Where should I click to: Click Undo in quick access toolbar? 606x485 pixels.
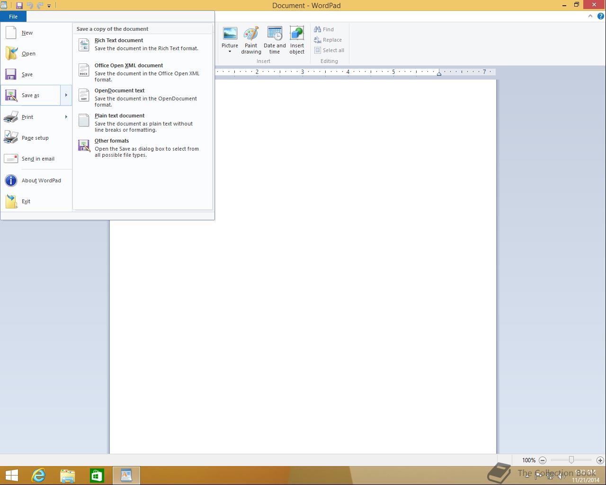point(30,6)
